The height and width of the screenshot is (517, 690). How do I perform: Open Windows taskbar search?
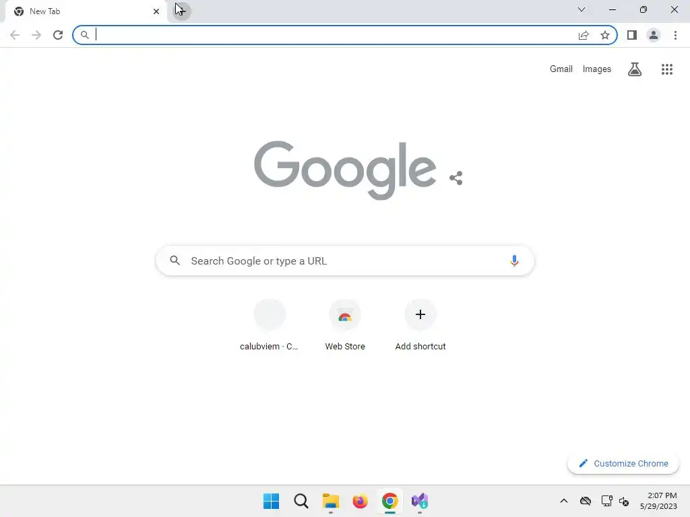(x=301, y=501)
